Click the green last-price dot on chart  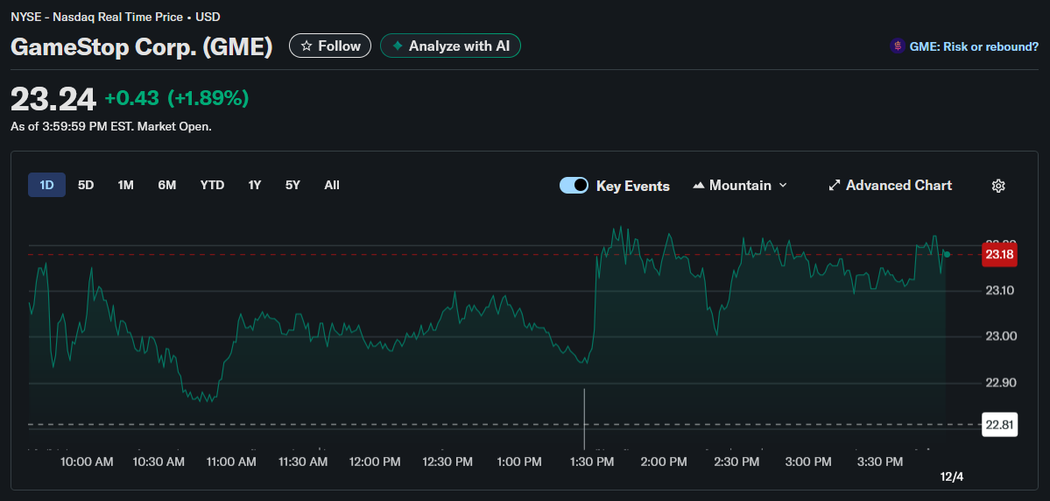click(x=946, y=254)
